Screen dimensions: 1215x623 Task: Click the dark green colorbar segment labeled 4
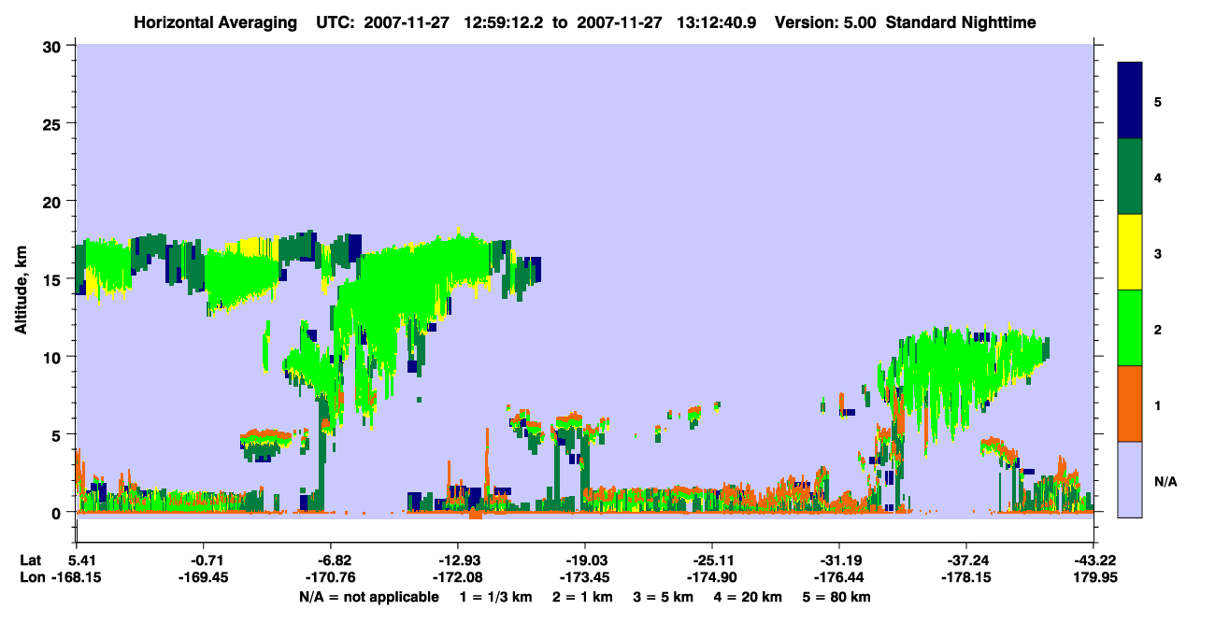point(1130,177)
